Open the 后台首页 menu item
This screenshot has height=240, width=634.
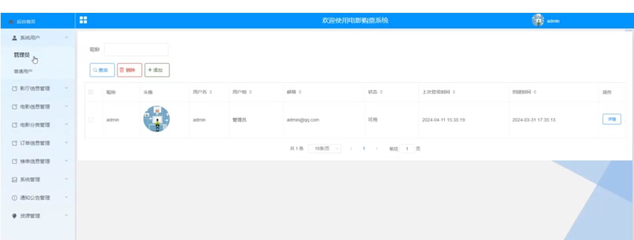(x=26, y=21)
